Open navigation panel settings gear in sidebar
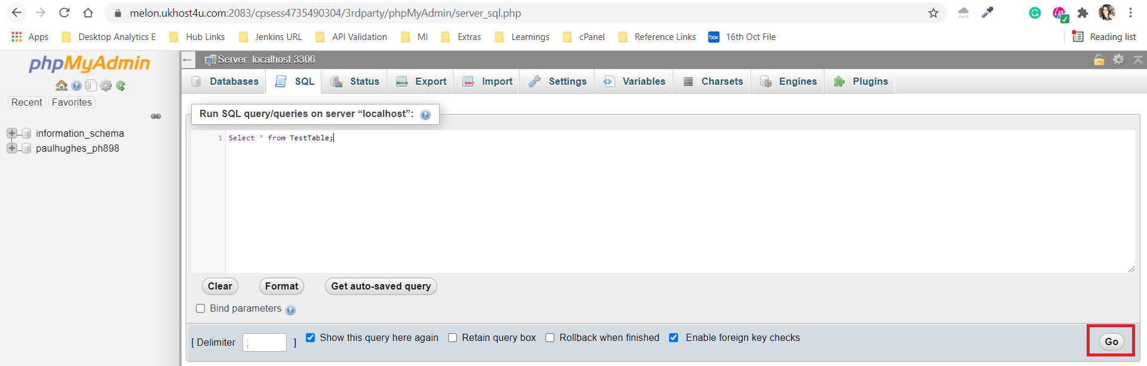The width and height of the screenshot is (1147, 366). [x=106, y=85]
